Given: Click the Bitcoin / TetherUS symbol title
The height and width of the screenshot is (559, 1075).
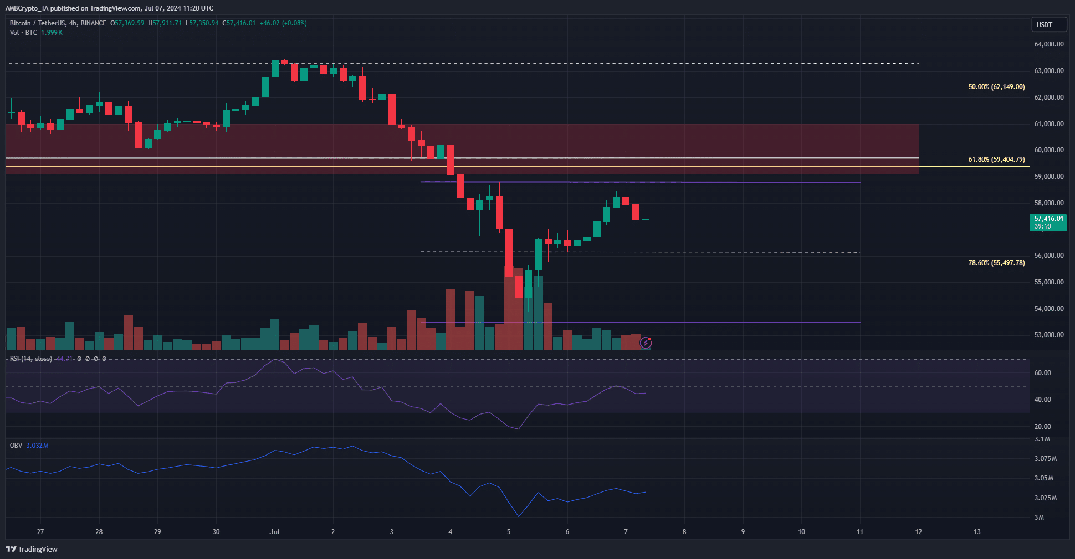Looking at the screenshot, I should click(x=58, y=23).
